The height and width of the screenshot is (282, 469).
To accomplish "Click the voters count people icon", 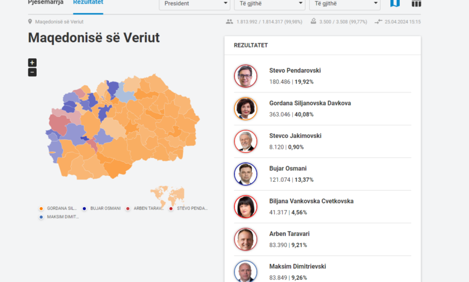I will [x=229, y=22].
